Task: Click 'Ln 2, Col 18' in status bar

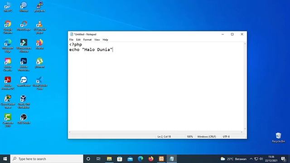Action: (x=164, y=137)
